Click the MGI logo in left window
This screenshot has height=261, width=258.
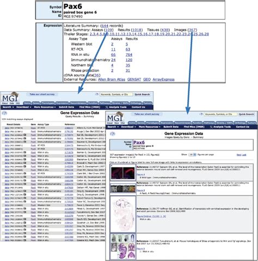pyautogui.click(x=10, y=98)
